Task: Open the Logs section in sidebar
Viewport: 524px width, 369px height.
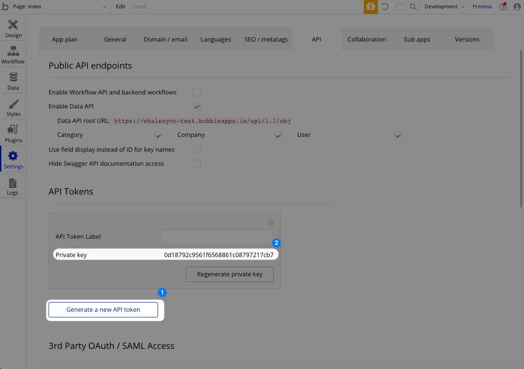Action: tap(13, 186)
